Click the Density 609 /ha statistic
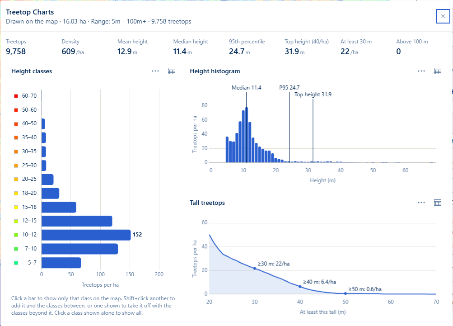 73,47
